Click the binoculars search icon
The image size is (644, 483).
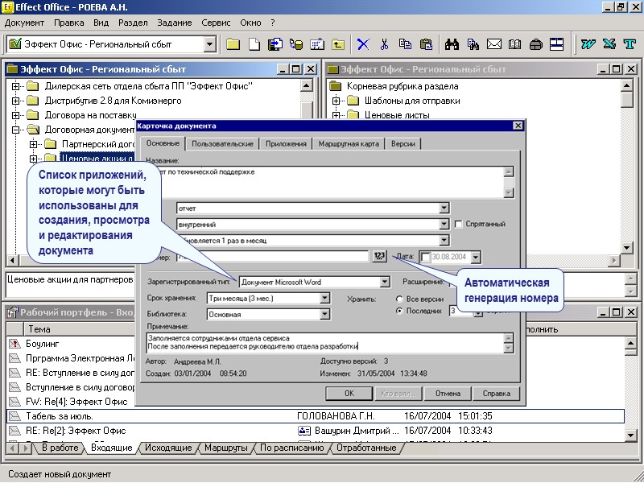(452, 44)
